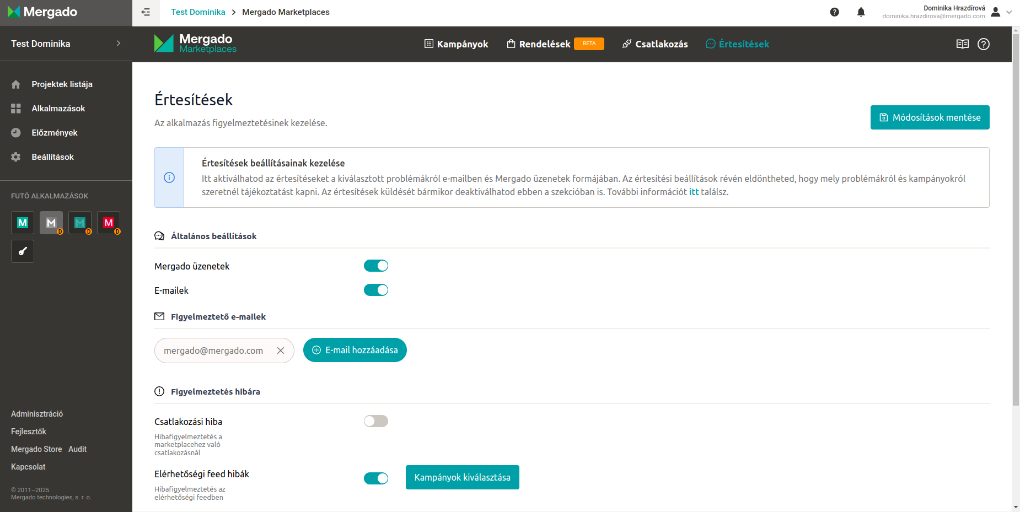Click the header help circle icon

pos(984,44)
